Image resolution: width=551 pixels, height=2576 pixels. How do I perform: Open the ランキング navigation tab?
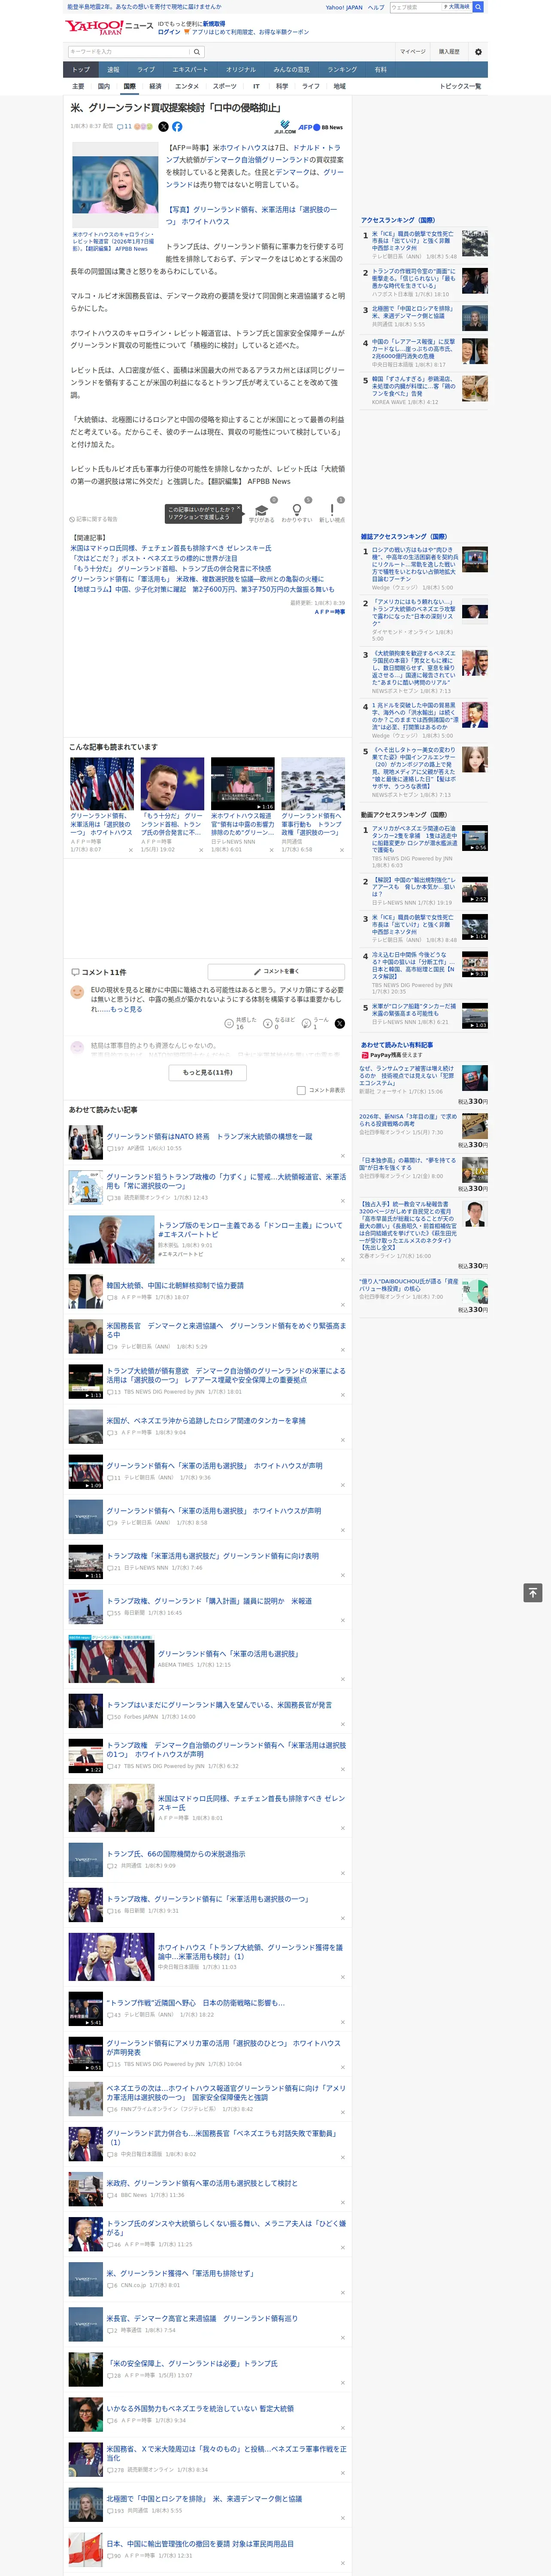coord(342,70)
